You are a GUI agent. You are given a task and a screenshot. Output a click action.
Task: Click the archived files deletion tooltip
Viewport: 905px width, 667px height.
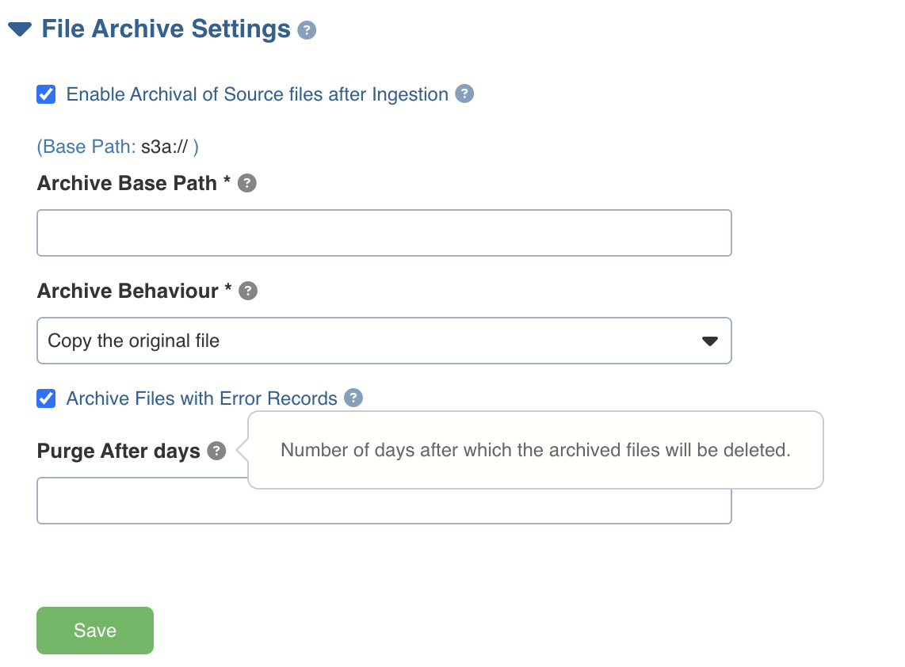tap(536, 451)
